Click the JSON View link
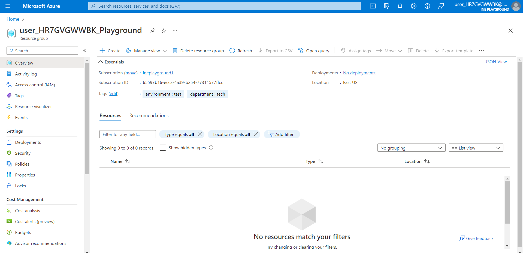This screenshot has width=523, height=253. click(496, 62)
